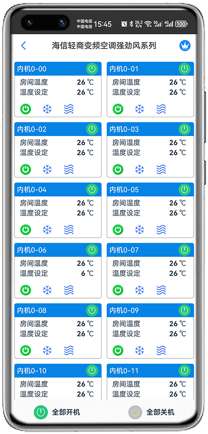Open the 内机0-11 unit title
The height and width of the screenshot is (434, 208).
point(124,371)
